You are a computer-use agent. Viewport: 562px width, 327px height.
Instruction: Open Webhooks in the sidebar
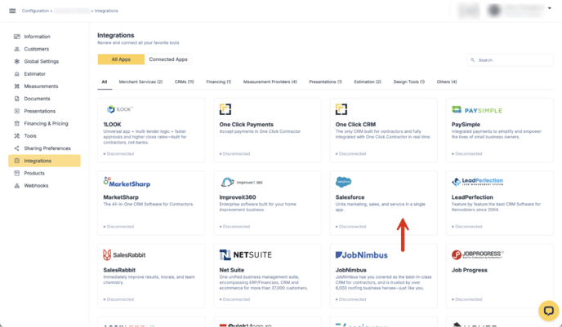pyautogui.click(x=37, y=186)
